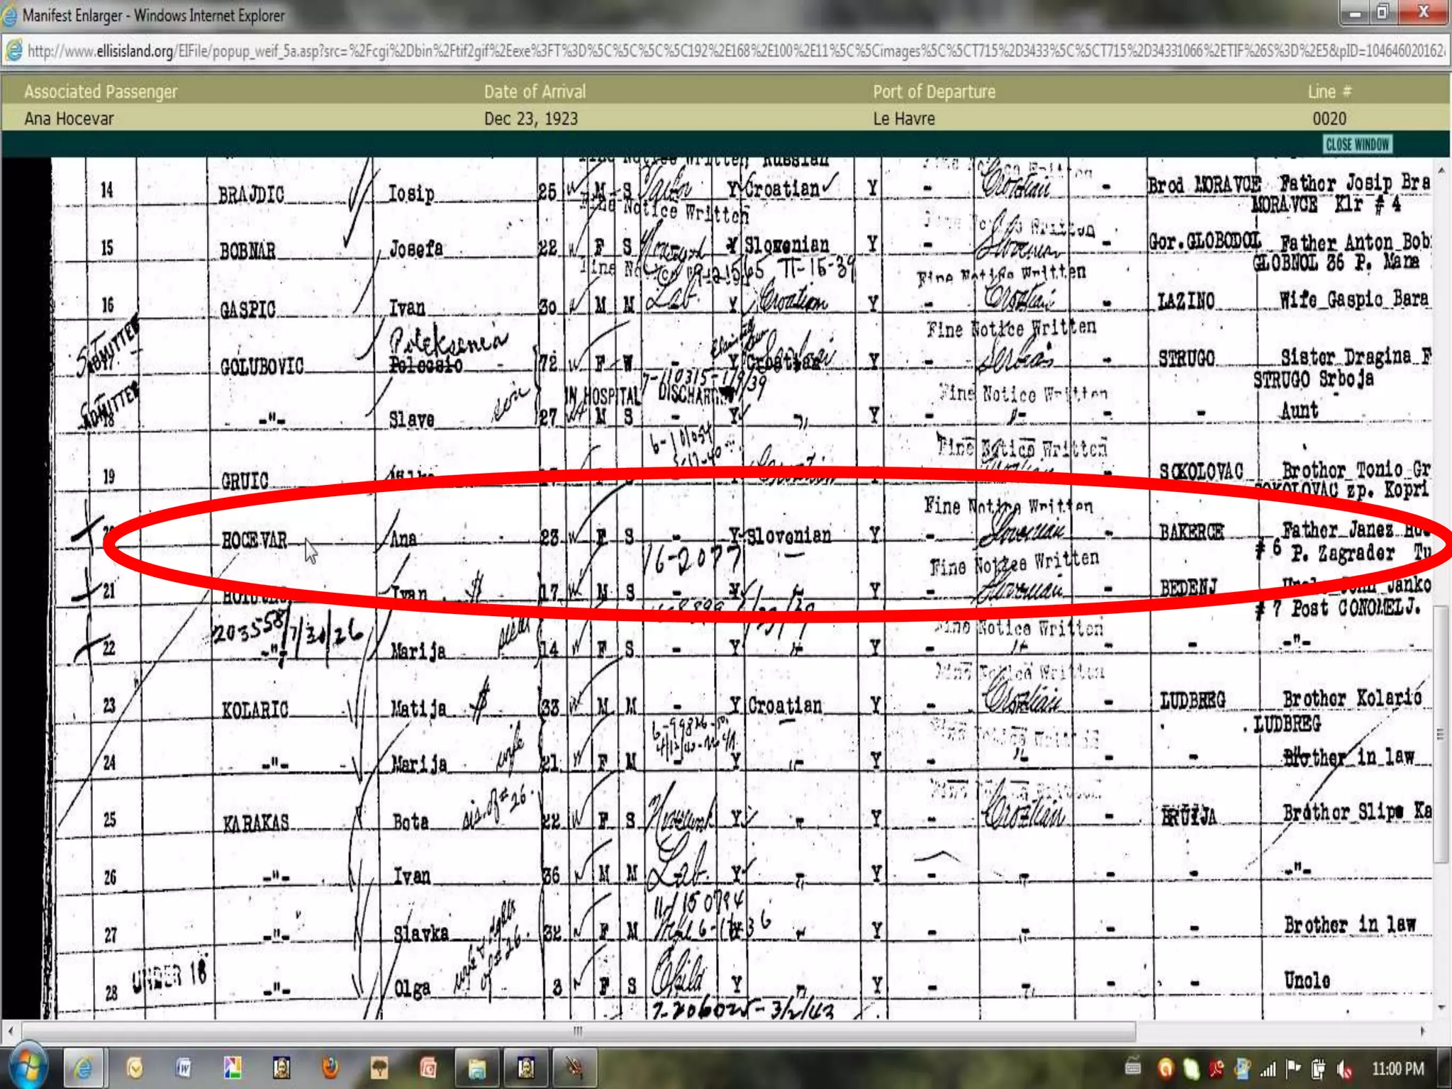Open Microsoft Word from the taskbar
This screenshot has height=1089, width=1452.
click(x=184, y=1068)
